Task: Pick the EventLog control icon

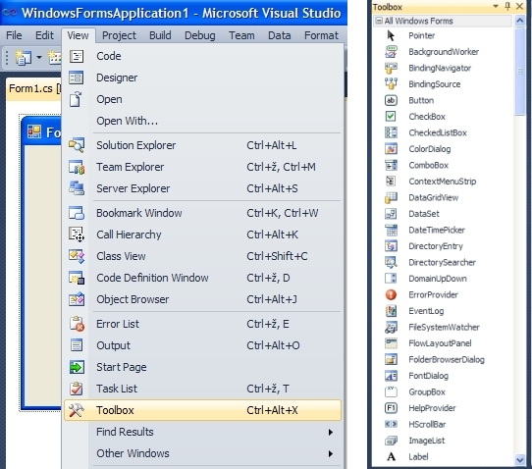Action: click(x=391, y=311)
